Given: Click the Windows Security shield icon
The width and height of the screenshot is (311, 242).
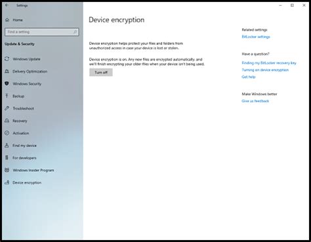Looking at the screenshot, I should pyautogui.click(x=7, y=83).
